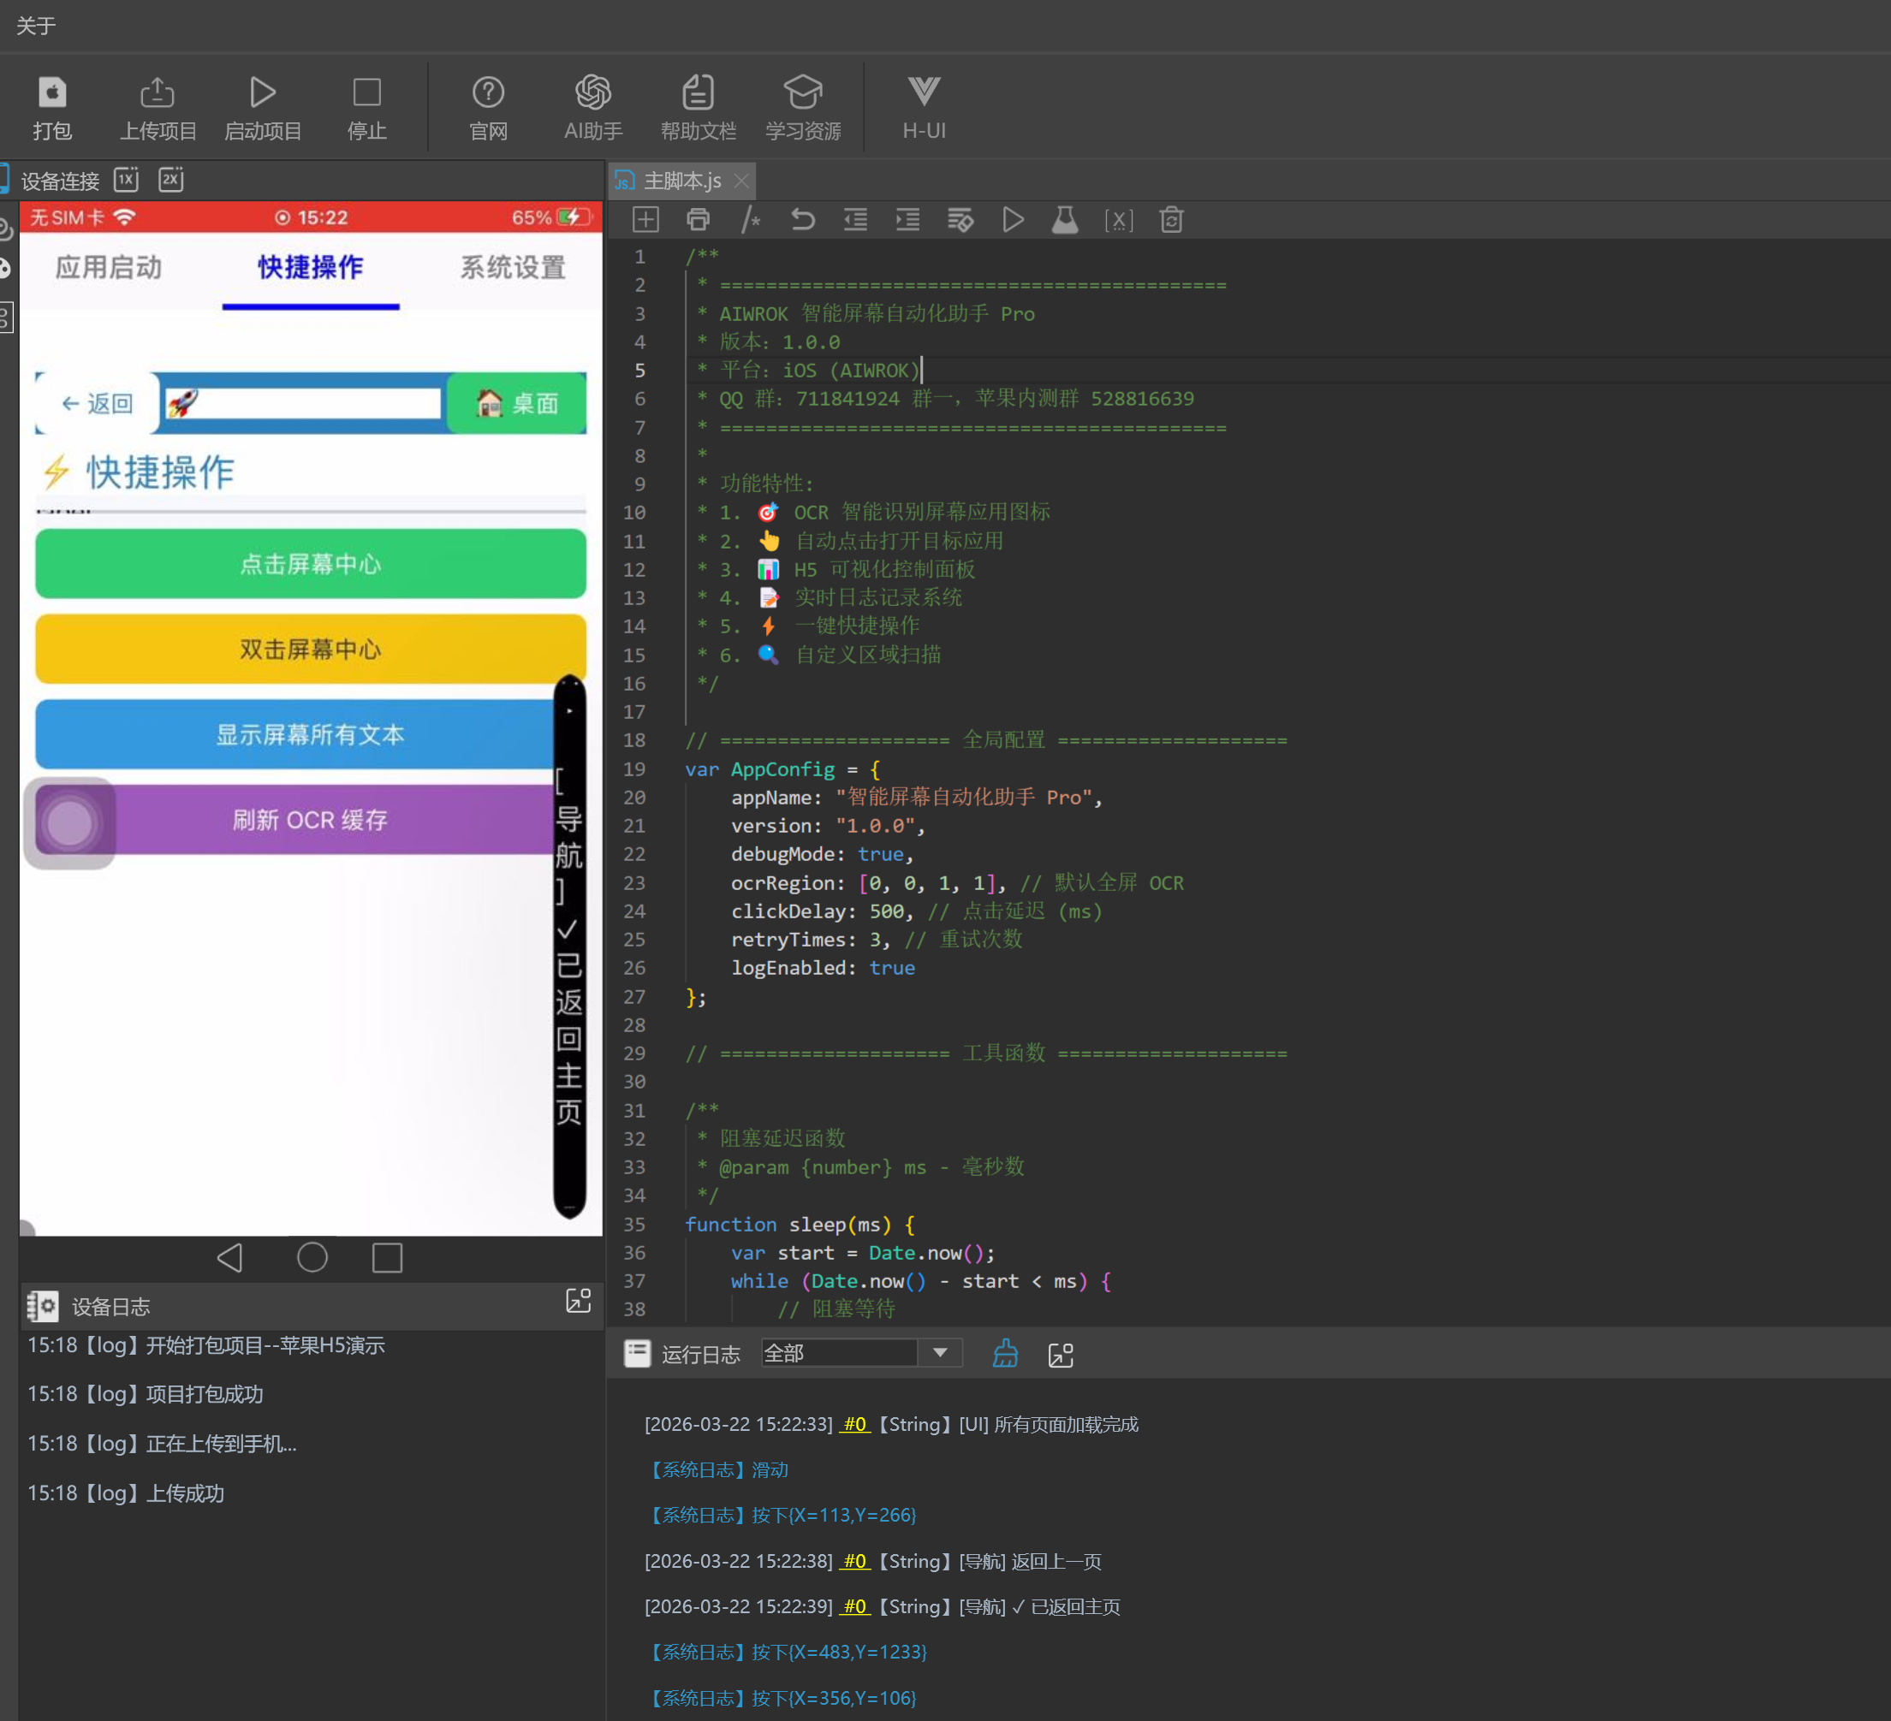Click the 上传项目 upload icon
The height and width of the screenshot is (1721, 1891).
coord(158,92)
